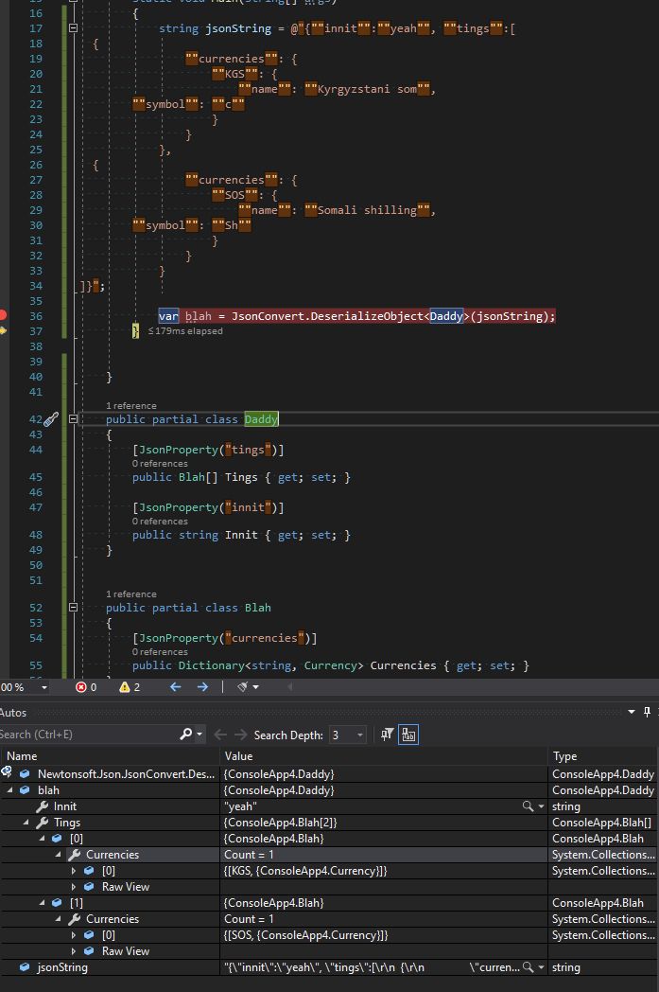The height and width of the screenshot is (992, 659).
Task: Click the Autos panel title
Action: [x=13, y=713]
